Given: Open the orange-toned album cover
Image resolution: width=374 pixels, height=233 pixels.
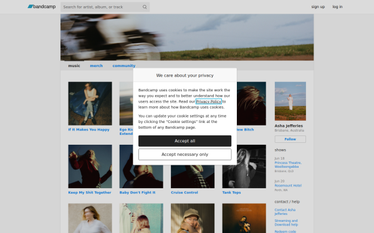Looking at the screenshot, I should (244, 218).
